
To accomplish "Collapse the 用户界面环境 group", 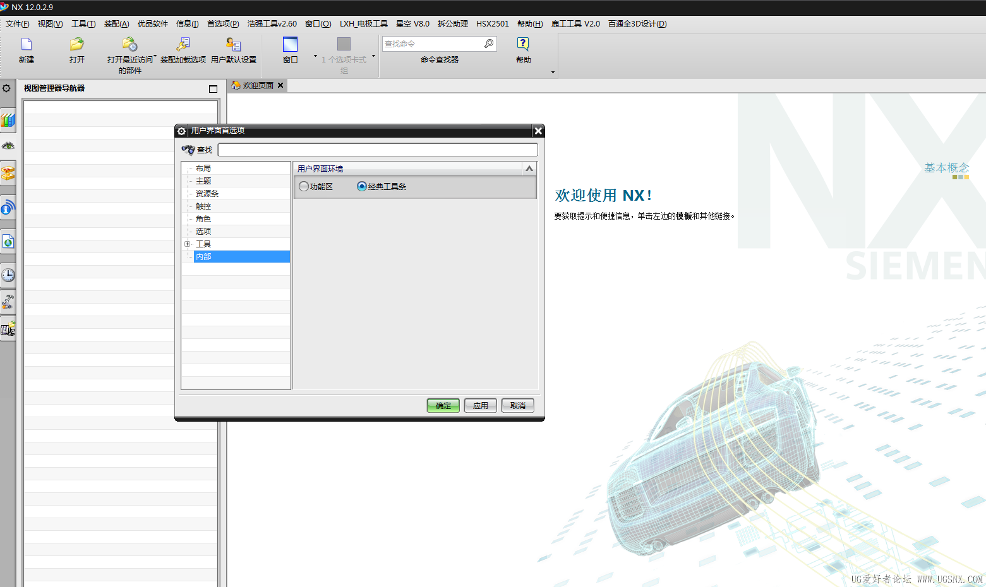I will [x=529, y=169].
